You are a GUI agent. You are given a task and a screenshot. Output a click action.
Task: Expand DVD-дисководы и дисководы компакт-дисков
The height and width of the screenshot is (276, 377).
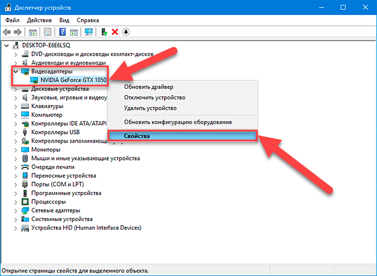[15, 54]
